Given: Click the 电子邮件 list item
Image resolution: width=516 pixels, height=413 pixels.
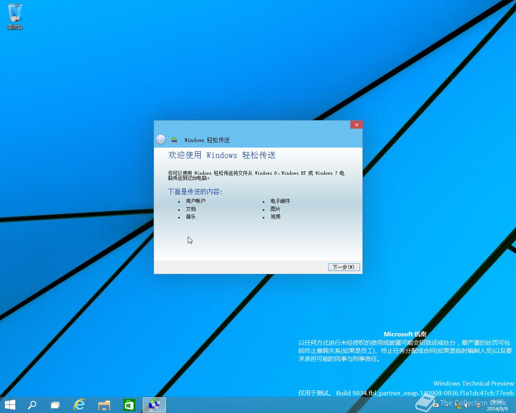Looking at the screenshot, I should pos(280,201).
